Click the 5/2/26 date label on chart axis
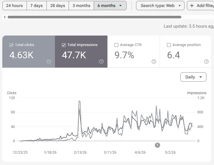 [170, 152]
